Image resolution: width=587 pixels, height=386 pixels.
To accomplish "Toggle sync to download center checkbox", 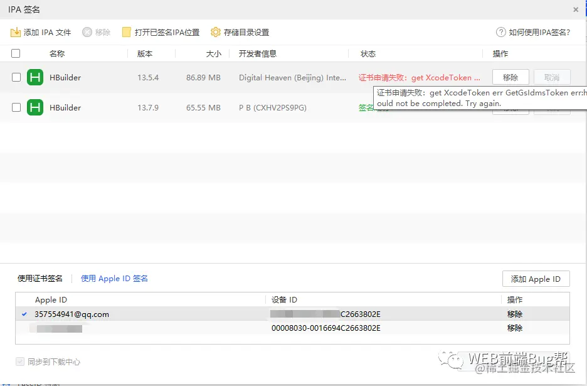I will click(20, 362).
